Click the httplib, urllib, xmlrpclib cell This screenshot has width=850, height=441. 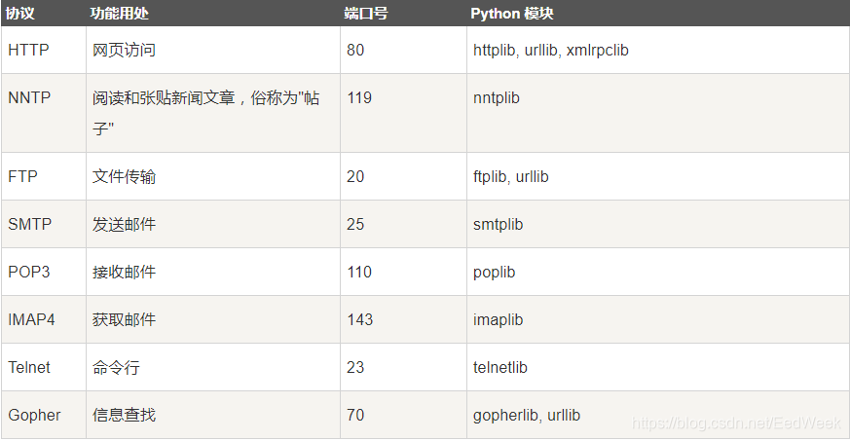(x=658, y=50)
